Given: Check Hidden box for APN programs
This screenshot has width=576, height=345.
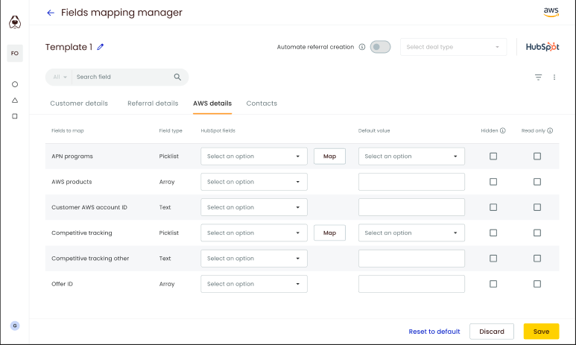Looking at the screenshot, I should coord(493,156).
